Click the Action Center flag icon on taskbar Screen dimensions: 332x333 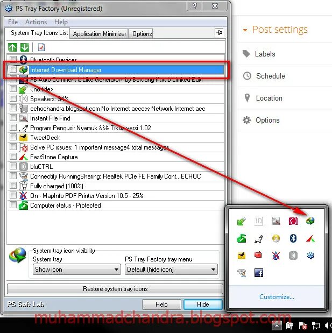[303, 325]
